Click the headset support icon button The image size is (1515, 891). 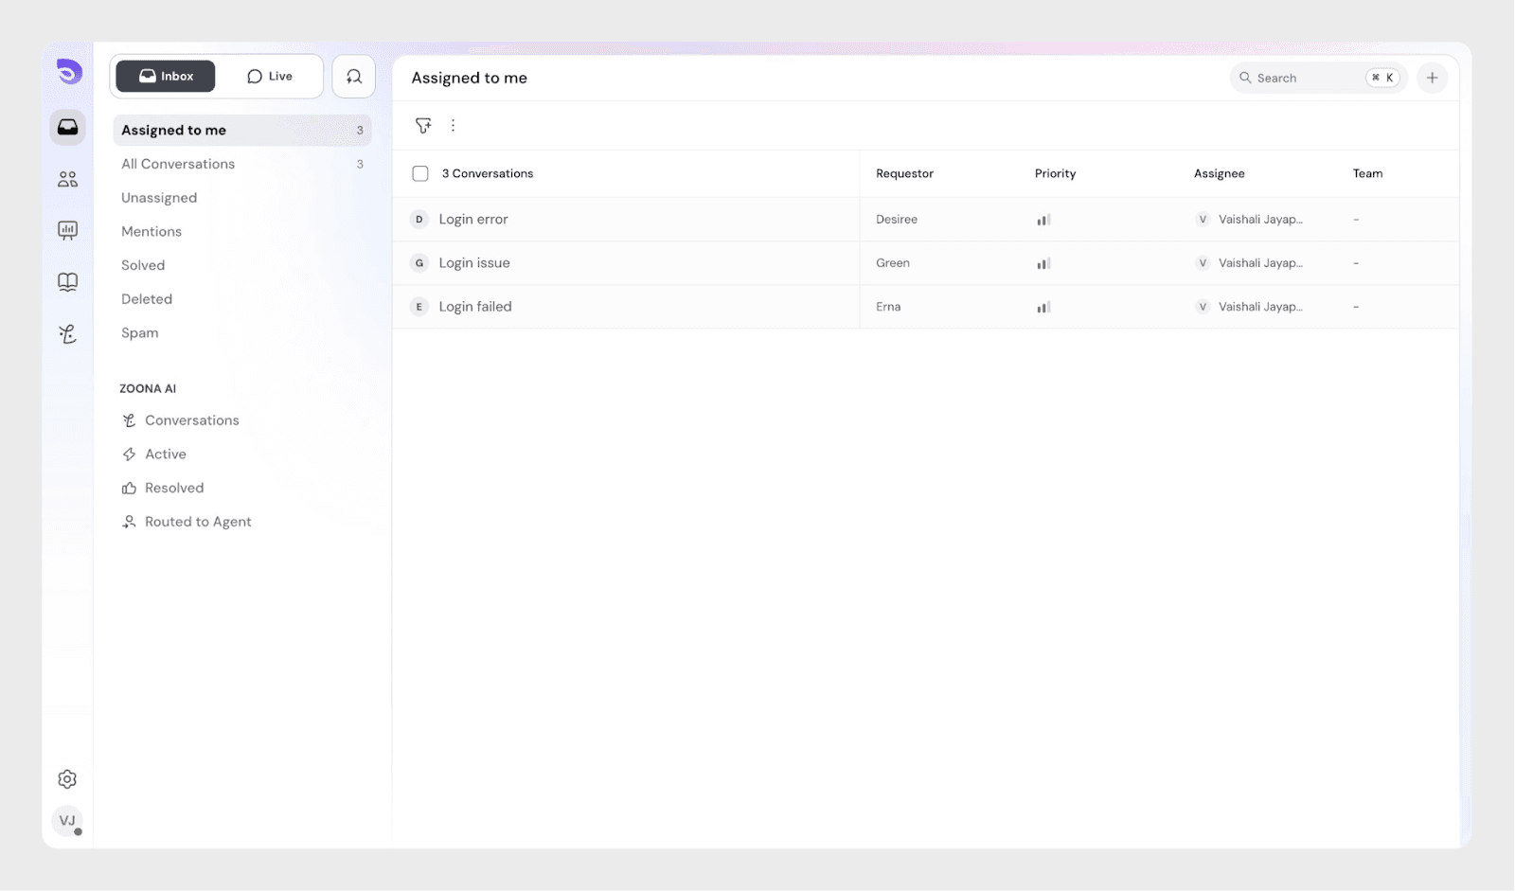[353, 77]
